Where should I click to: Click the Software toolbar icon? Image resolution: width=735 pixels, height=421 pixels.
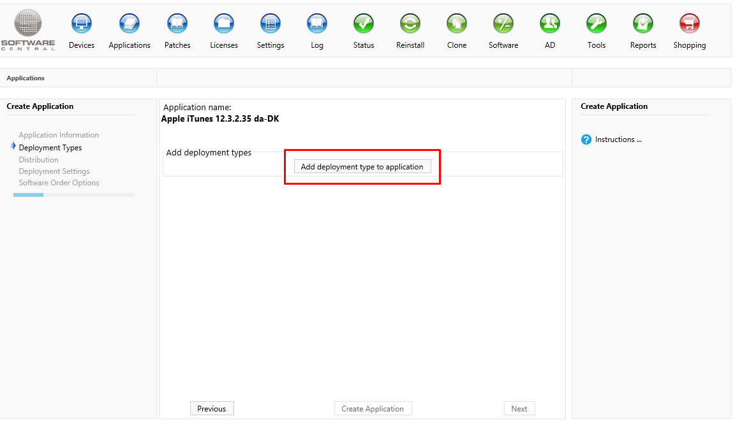(503, 24)
